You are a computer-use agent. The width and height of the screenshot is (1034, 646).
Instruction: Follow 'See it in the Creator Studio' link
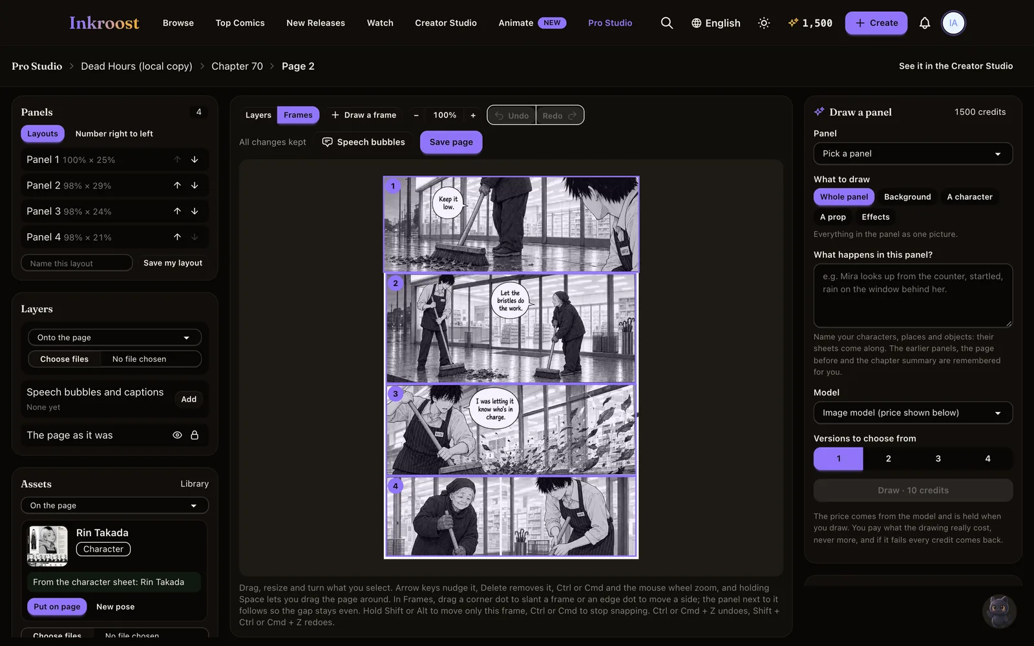point(956,66)
